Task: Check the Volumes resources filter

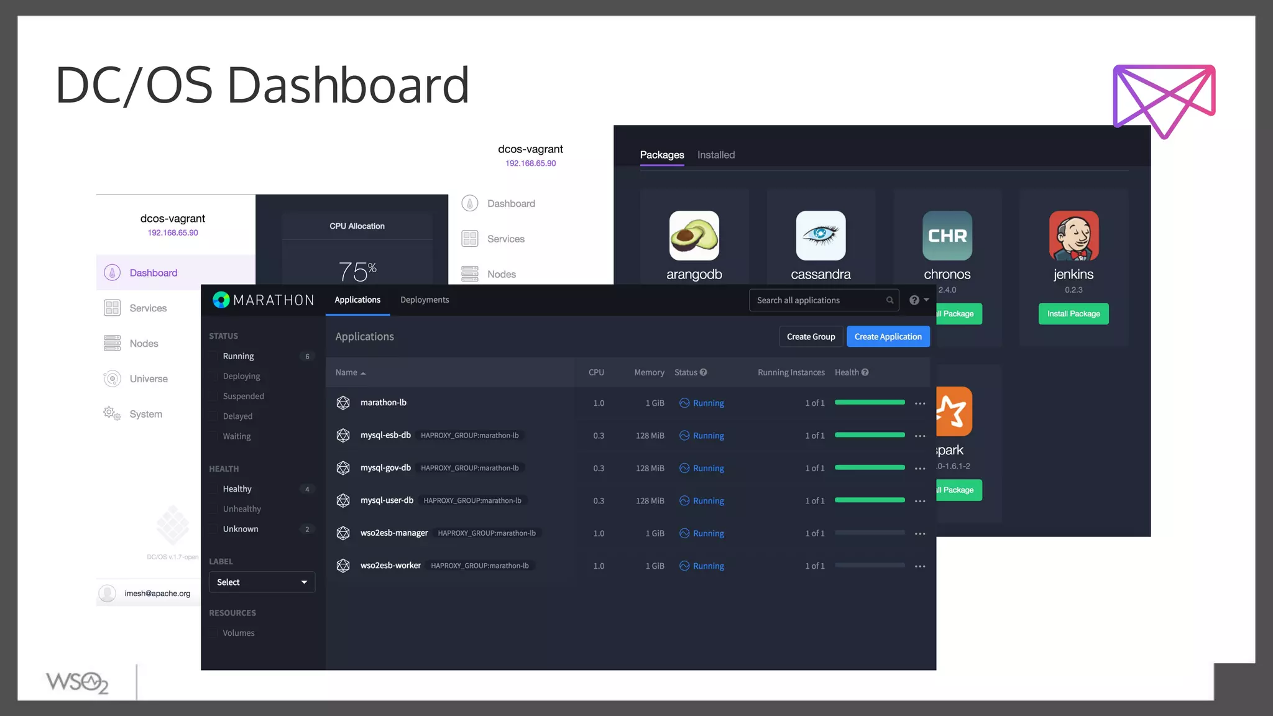Action: click(x=214, y=633)
